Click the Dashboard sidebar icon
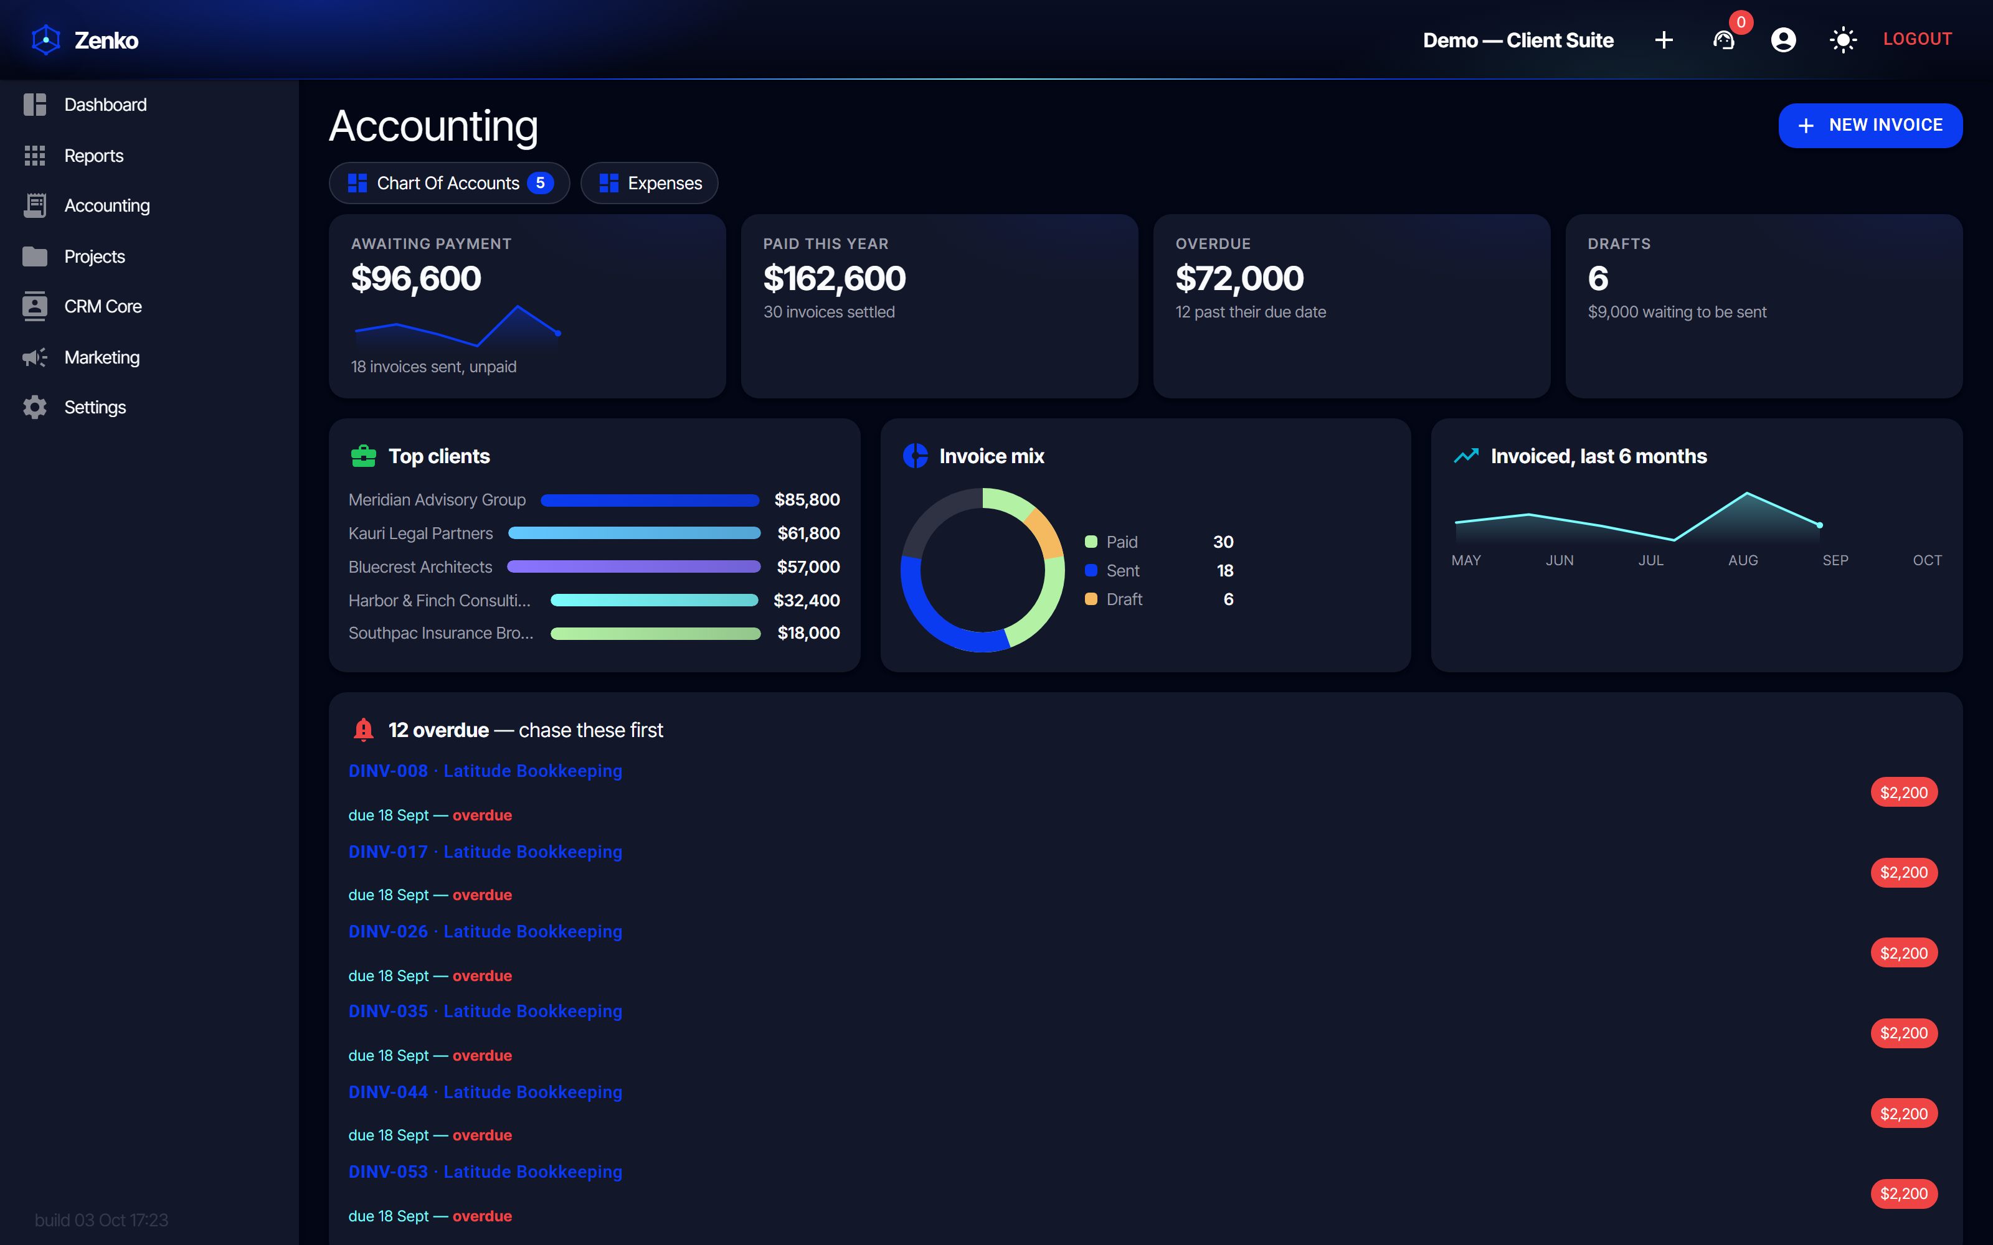Screen dimensions: 1993x1245 click(35, 105)
